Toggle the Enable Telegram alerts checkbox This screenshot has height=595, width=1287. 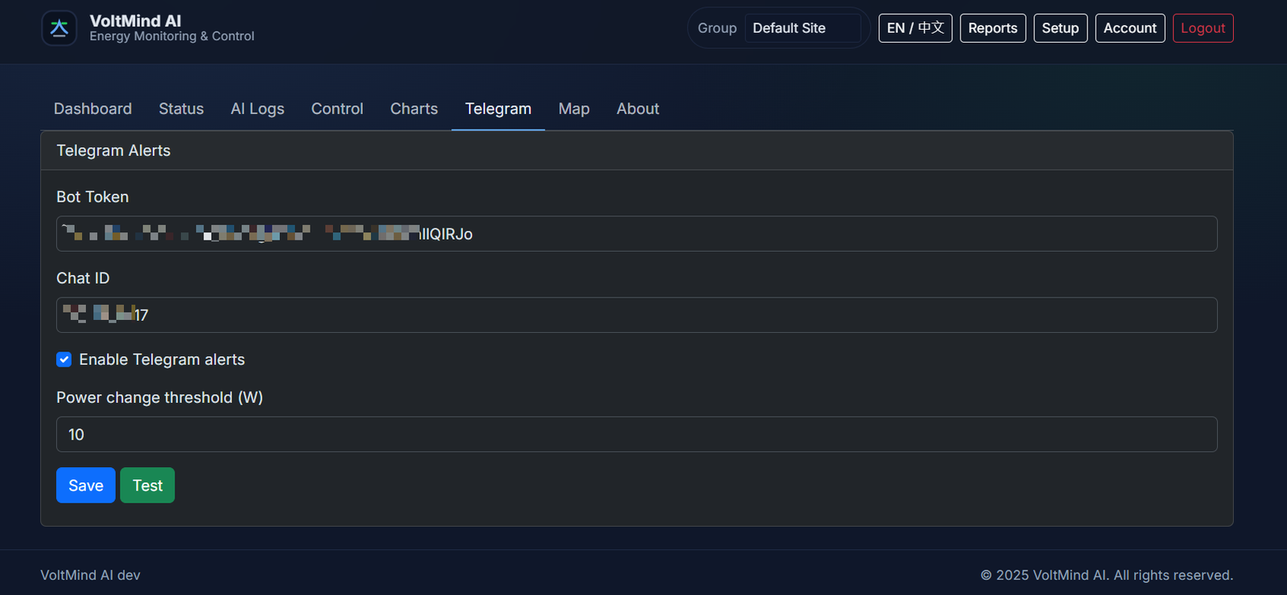(x=64, y=359)
